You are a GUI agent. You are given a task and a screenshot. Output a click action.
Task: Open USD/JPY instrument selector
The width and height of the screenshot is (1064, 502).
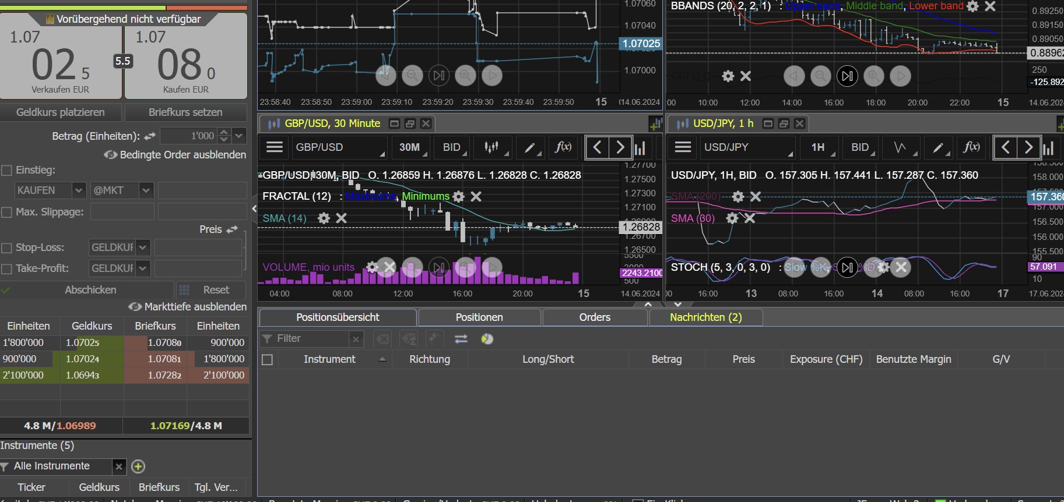(747, 147)
